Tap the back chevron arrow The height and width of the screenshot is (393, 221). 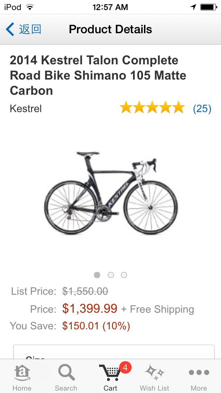[x=10, y=29]
